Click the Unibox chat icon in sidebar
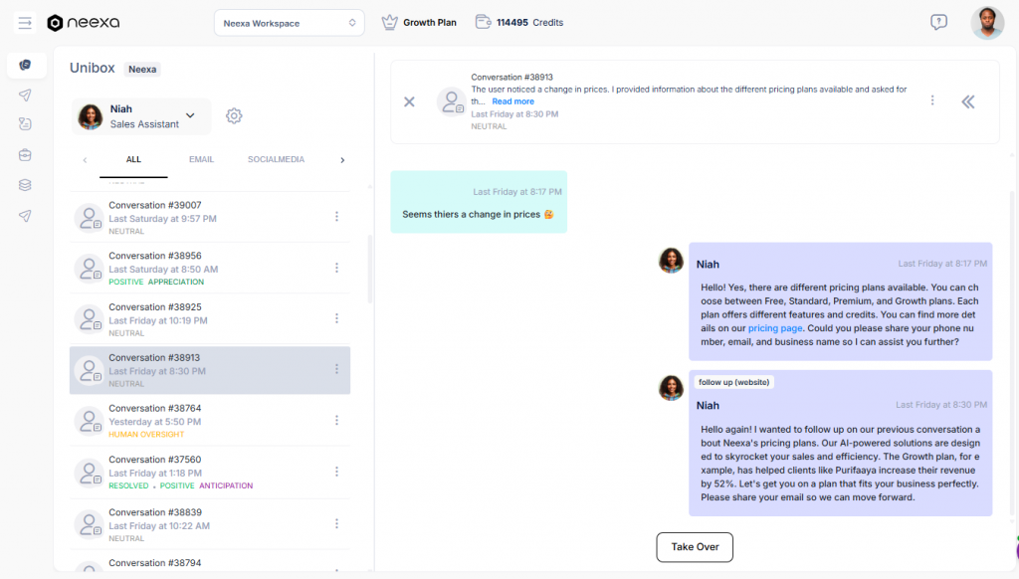1019x579 pixels. coord(25,65)
